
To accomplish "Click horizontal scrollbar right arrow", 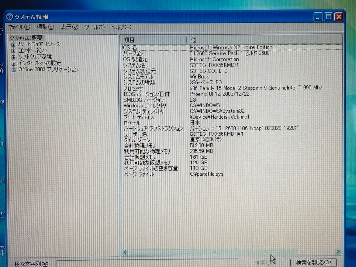I will [x=338, y=251].
